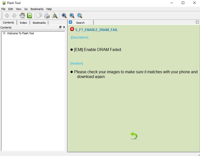This screenshot has height=156, width=200.
Task: Print the page with the printer icon
Action: [x=47, y=15]
